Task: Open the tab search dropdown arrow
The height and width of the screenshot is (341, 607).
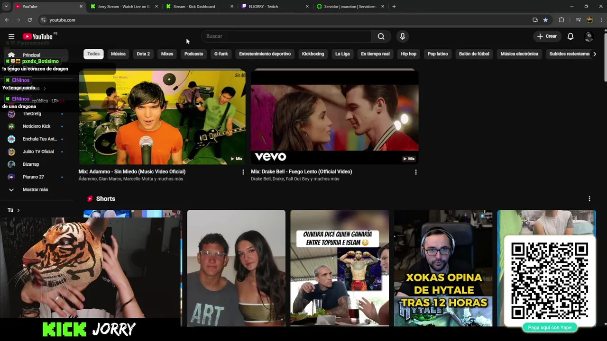Action: click(6, 6)
